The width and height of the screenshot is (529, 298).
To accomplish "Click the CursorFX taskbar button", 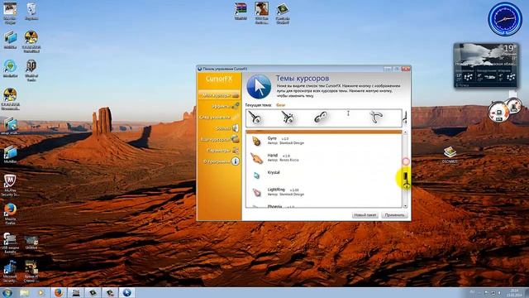I will tap(126, 292).
